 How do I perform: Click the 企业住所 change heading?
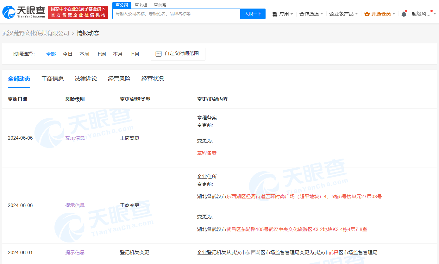(x=207, y=177)
